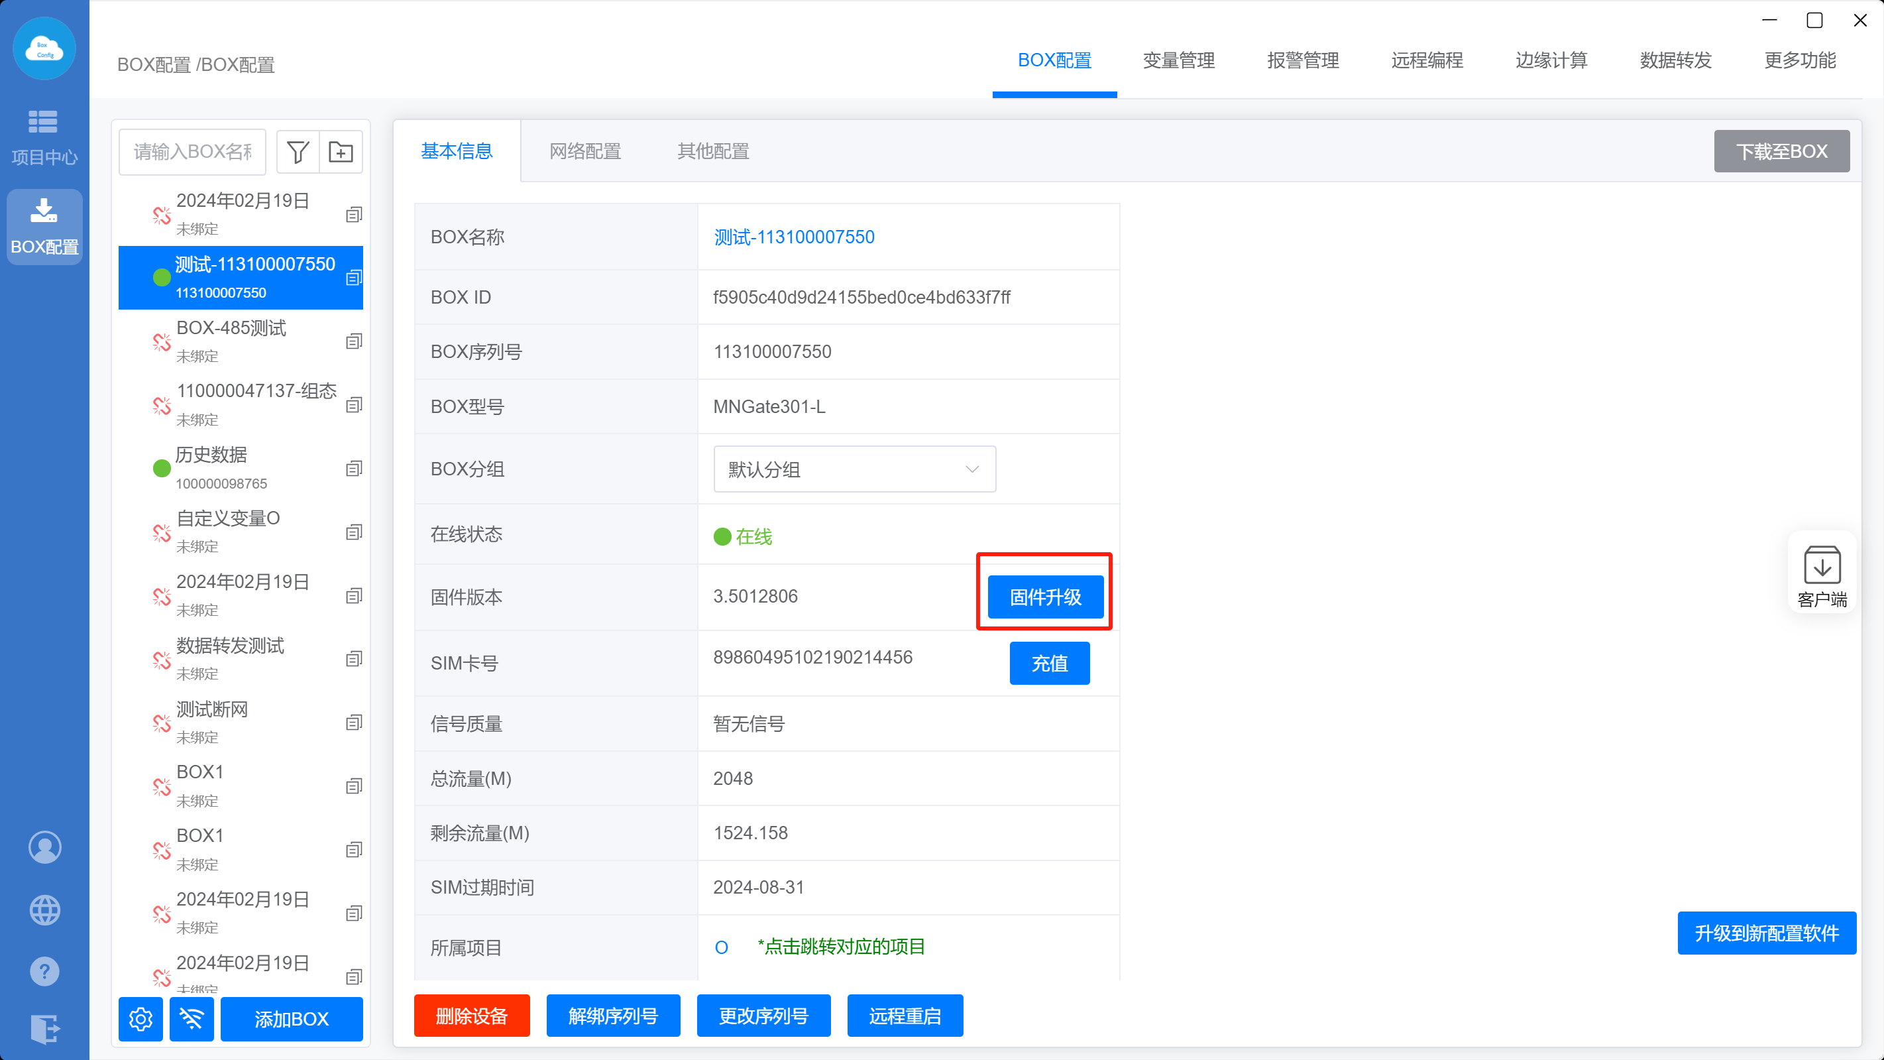The image size is (1884, 1060).
Task: Open the 变量管理 top menu
Action: point(1178,61)
